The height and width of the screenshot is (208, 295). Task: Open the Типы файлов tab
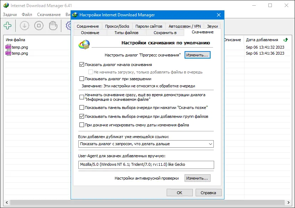coord(126,33)
